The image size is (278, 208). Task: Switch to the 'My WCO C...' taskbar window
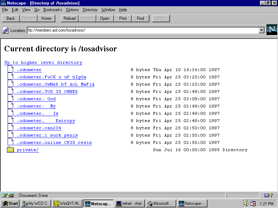coord(36,203)
